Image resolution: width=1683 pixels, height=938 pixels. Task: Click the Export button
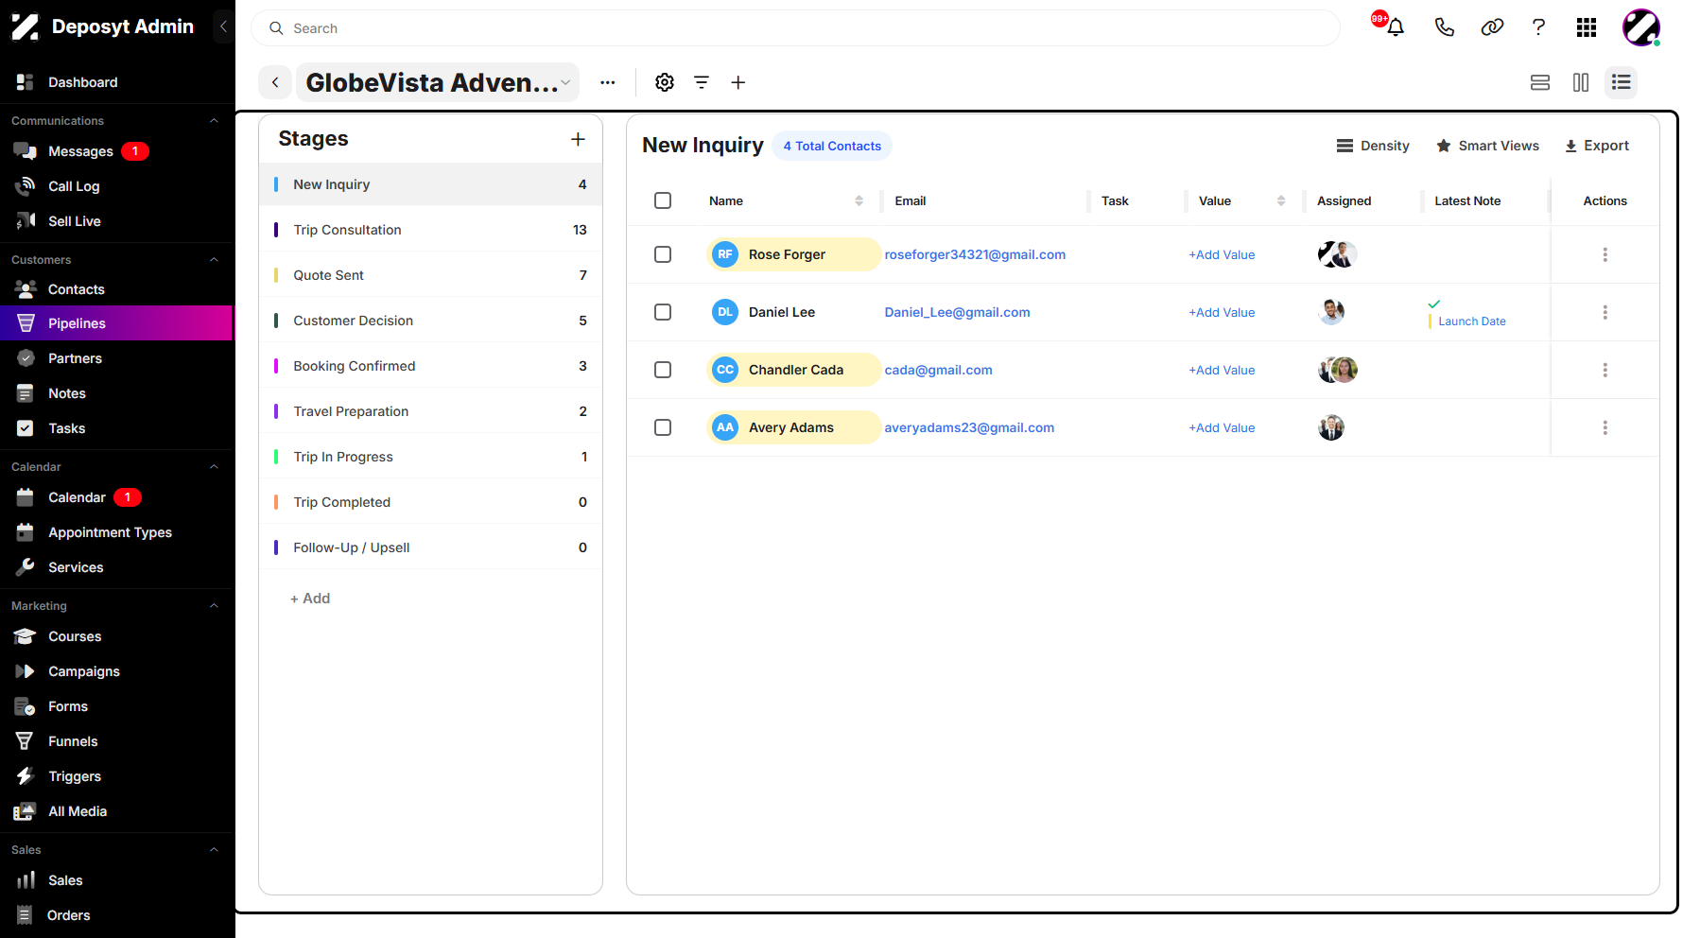point(1597,146)
